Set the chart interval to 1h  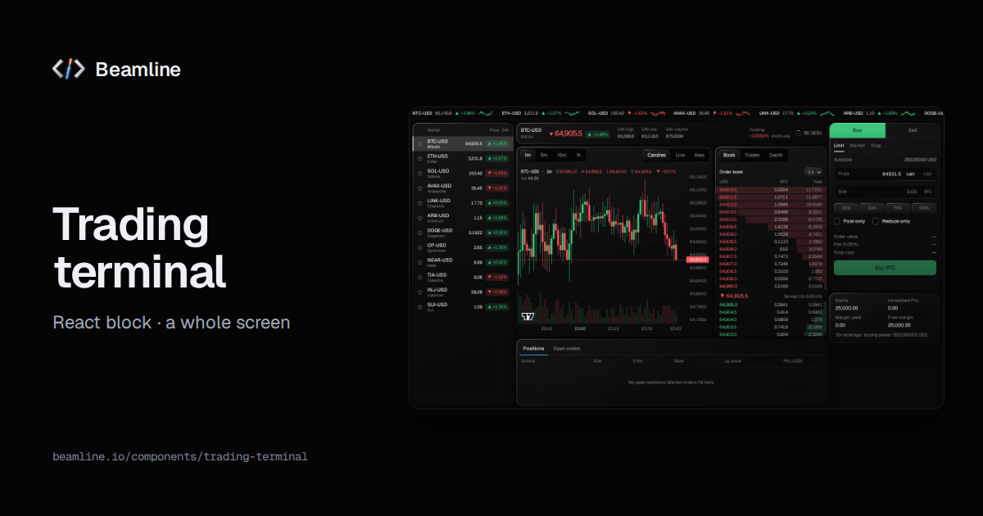tap(578, 155)
